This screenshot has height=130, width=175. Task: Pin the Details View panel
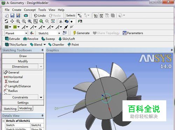(42, 116)
